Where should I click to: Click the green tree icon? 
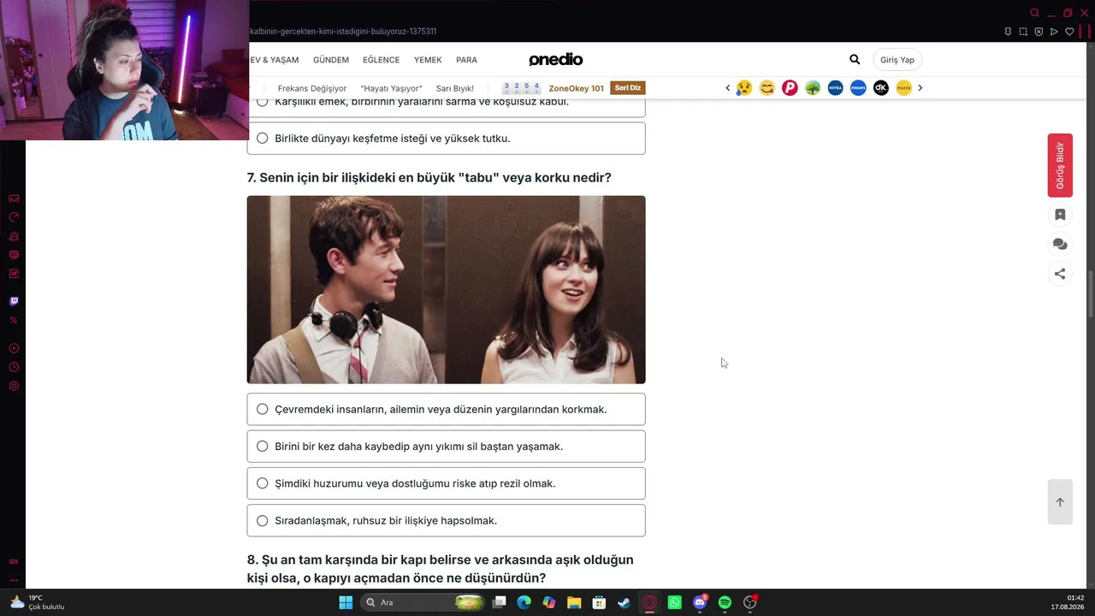coord(813,88)
